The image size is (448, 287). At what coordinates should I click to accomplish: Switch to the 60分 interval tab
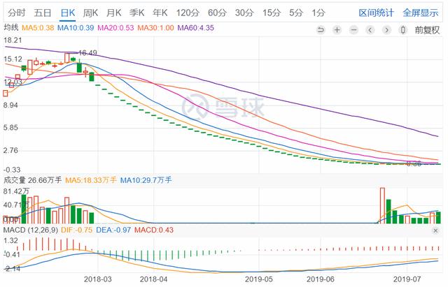[217, 13]
